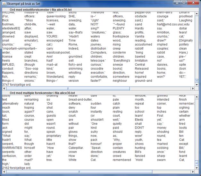This screenshot has height=176, width=201.
Task: Click the word 'Computers,'
Action: pos(99,53)
